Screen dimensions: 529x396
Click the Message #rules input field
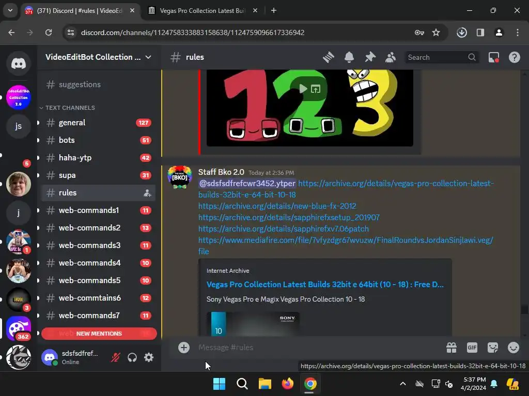click(x=317, y=347)
